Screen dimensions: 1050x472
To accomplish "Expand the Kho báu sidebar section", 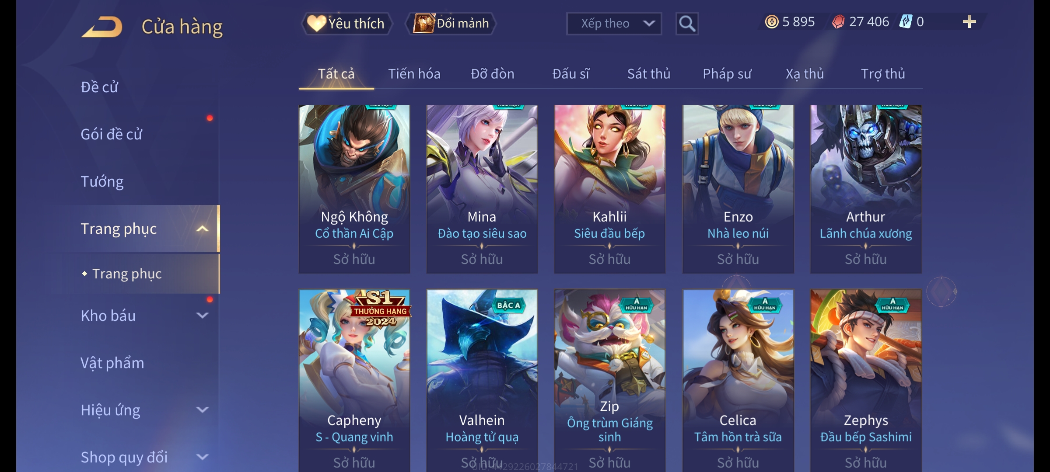I will (x=202, y=315).
